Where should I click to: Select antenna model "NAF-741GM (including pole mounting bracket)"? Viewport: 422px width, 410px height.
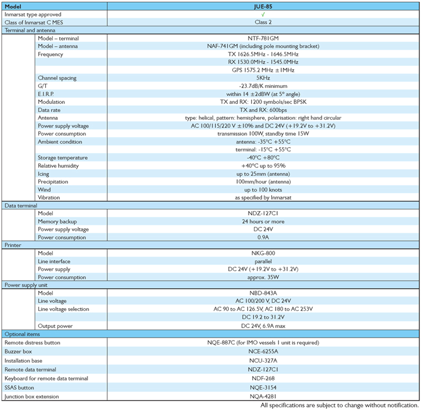[263, 46]
